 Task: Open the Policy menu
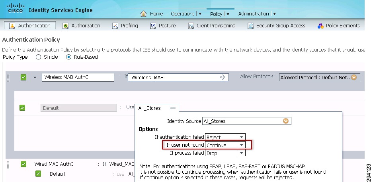click(216, 14)
